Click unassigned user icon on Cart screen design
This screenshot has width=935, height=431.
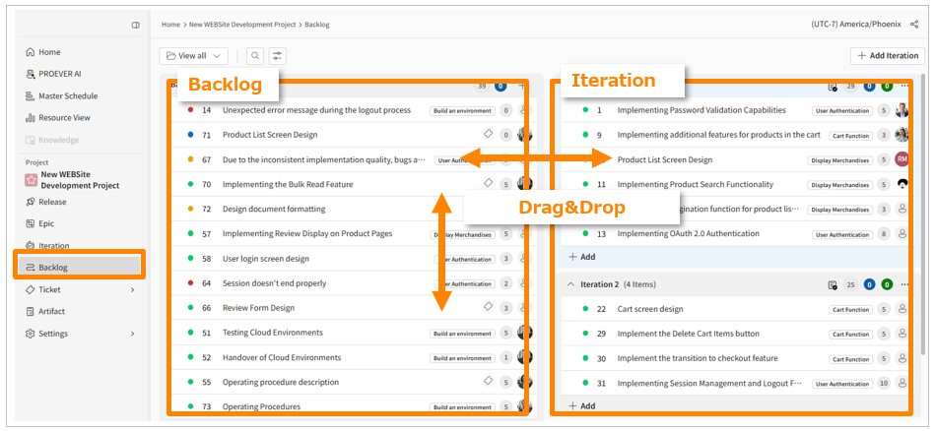(x=902, y=309)
